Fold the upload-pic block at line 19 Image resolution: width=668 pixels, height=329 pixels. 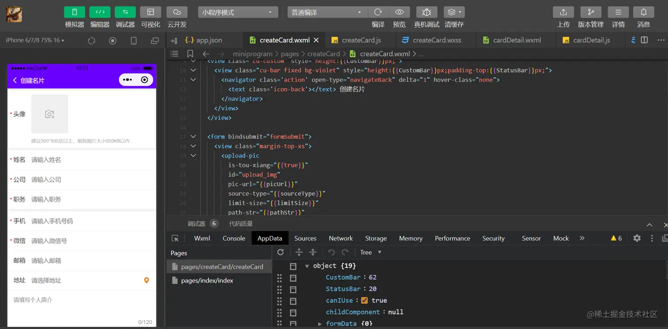[x=193, y=156]
